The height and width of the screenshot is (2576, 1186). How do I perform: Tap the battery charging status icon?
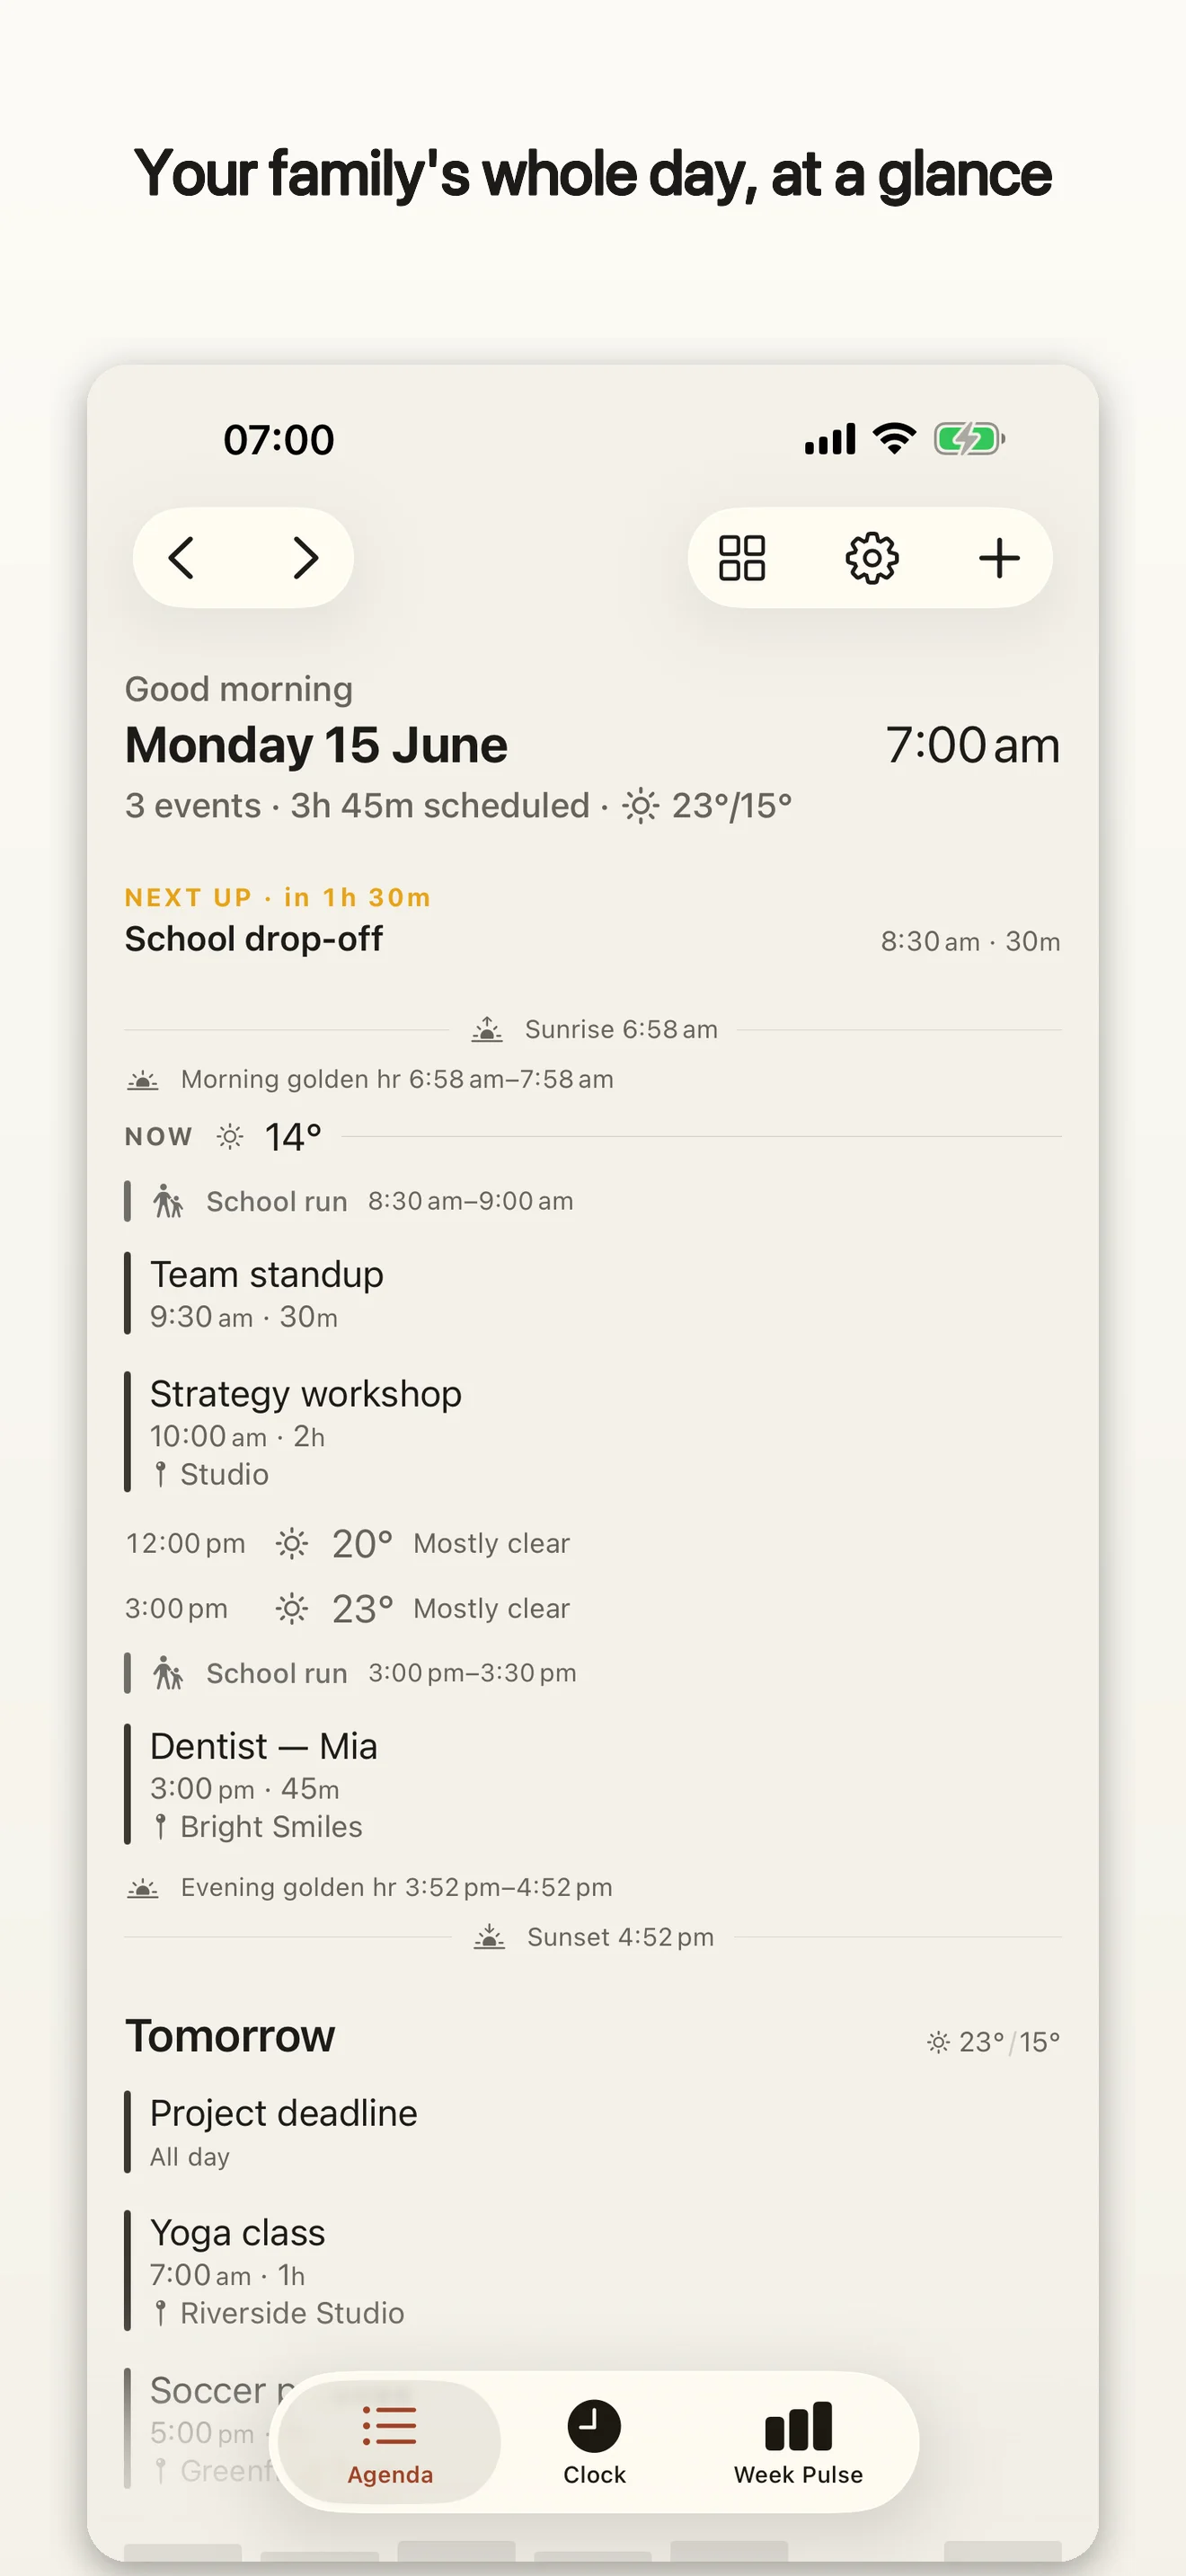click(x=969, y=439)
